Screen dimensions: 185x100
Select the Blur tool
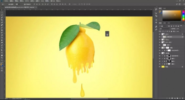click(x=2, y=40)
